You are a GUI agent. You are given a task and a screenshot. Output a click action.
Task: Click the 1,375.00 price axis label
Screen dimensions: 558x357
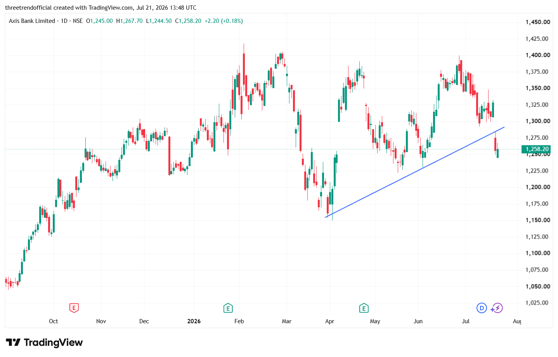[x=537, y=72]
